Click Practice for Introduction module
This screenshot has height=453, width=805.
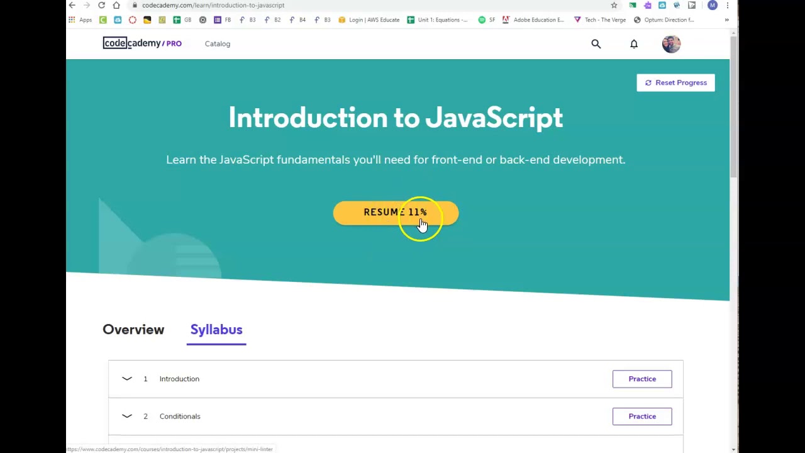pyautogui.click(x=642, y=379)
